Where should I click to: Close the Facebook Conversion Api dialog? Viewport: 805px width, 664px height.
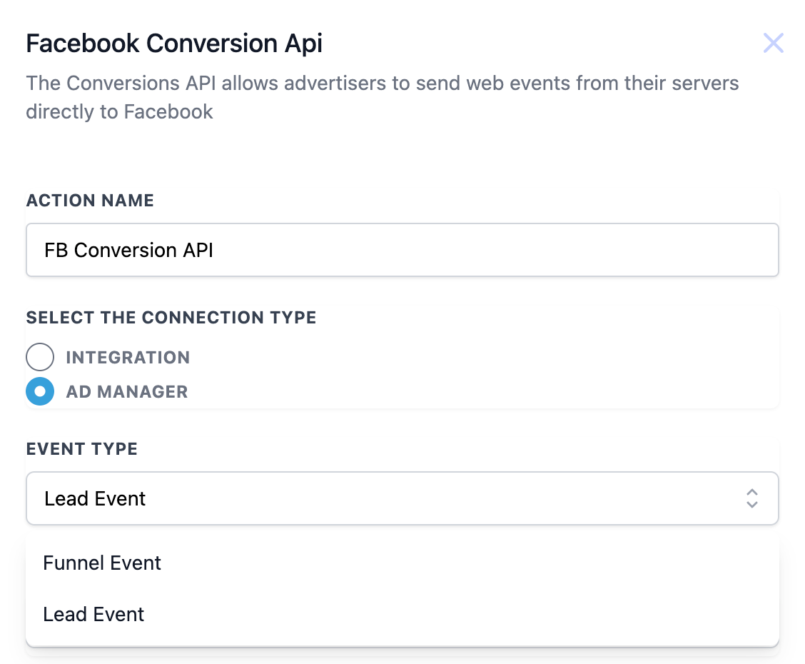click(x=773, y=43)
